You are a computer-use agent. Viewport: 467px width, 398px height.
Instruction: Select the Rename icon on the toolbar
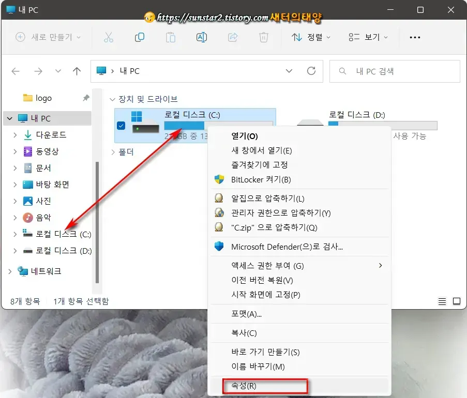tap(202, 37)
